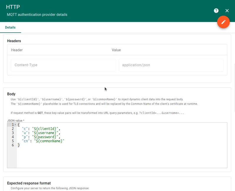Click the JSON value * label
Image resolution: width=235 pixels, height=191 pixels.
tap(16, 120)
